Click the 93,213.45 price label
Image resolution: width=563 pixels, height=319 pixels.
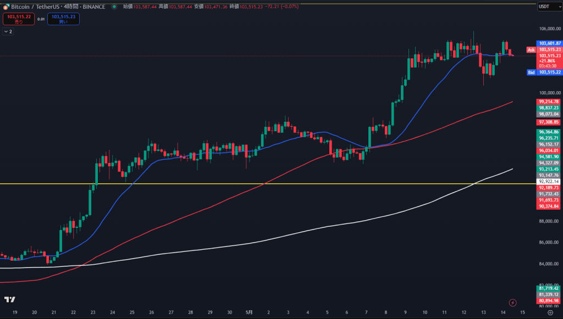pyautogui.click(x=549, y=169)
